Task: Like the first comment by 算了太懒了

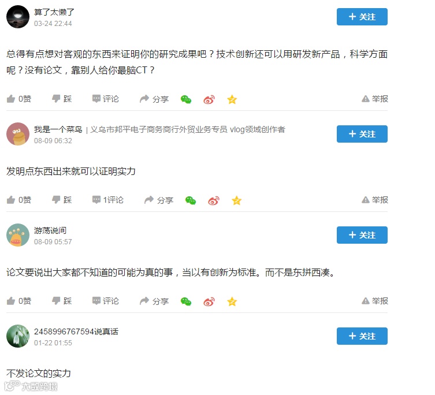Action: pyautogui.click(x=19, y=99)
